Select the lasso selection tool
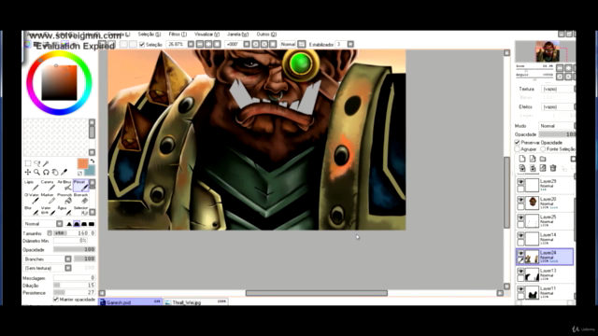This screenshot has height=336, width=598. [x=37, y=163]
